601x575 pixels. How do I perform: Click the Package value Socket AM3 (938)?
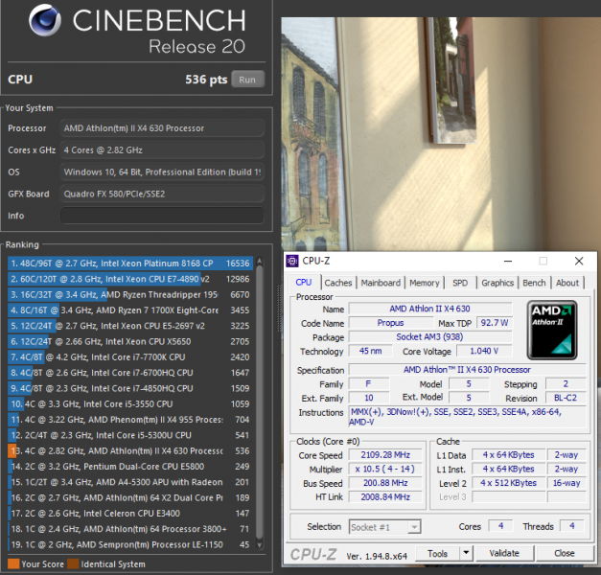point(430,337)
